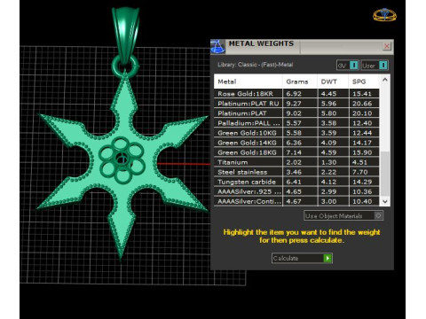Click the Use Object Materials gear icon
Image resolution: width=426 pixels, height=319 pixels.
(x=378, y=215)
